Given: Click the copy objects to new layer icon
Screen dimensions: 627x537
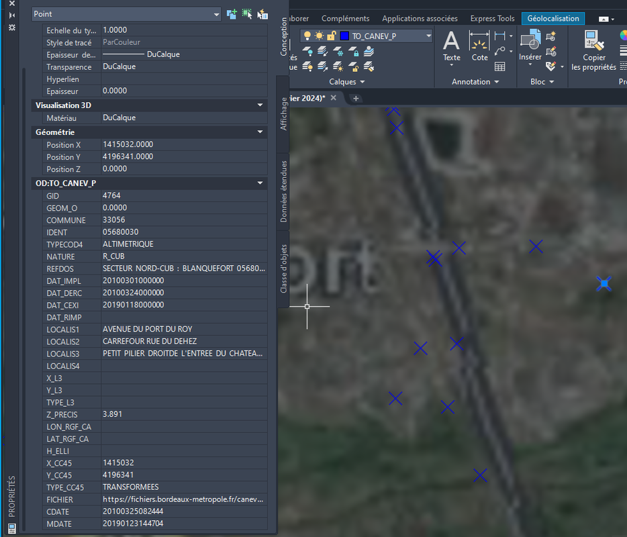Looking at the screenshot, I should pyautogui.click(x=369, y=66).
